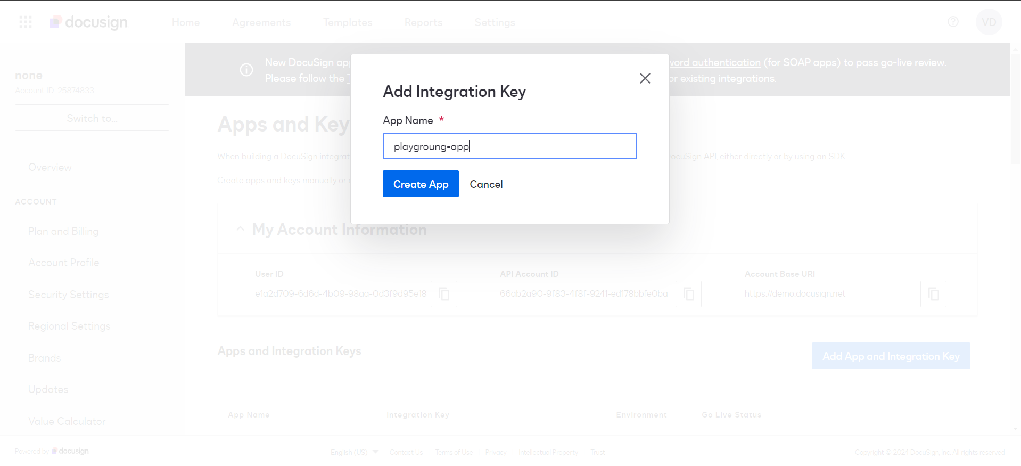This screenshot has height=466, width=1021.
Task: Open the Agreements tab
Action: click(x=261, y=22)
